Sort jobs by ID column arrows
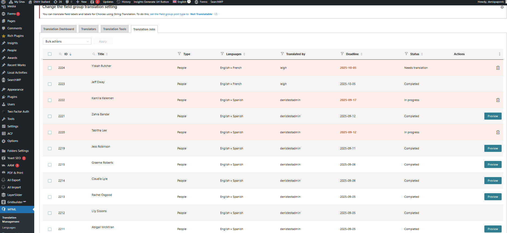The width and height of the screenshot is (507, 233). point(70,54)
